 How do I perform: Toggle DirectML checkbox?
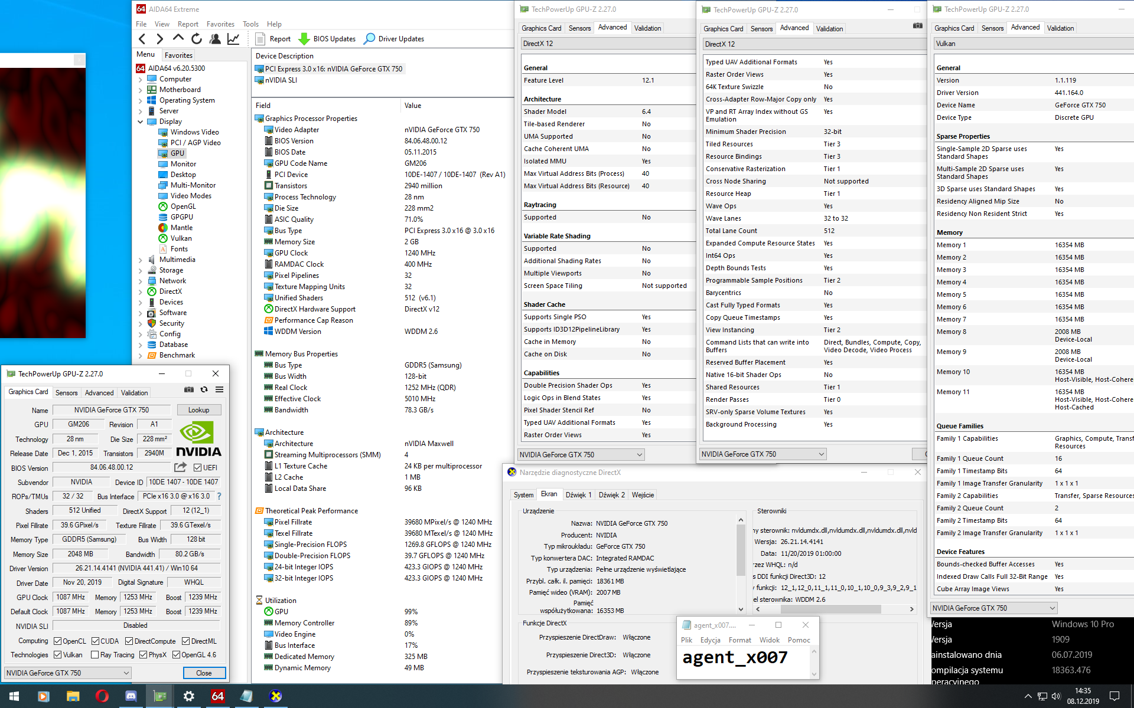click(x=185, y=641)
